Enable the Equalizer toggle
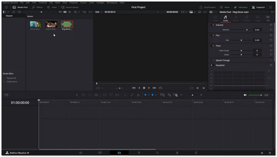Screen dimensions: 277x157 click(212, 65)
